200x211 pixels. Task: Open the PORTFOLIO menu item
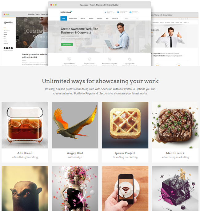click(100, 19)
